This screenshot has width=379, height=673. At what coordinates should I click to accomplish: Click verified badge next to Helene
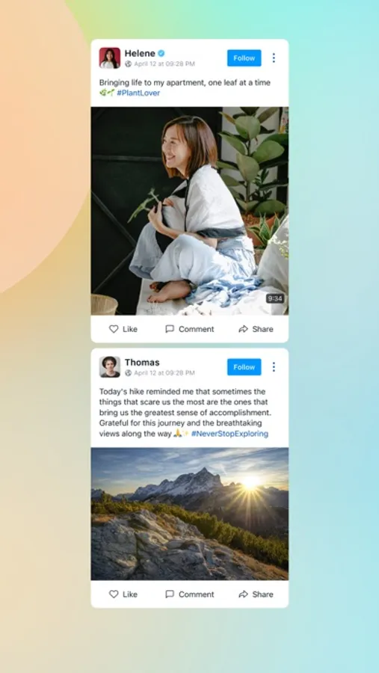(161, 53)
